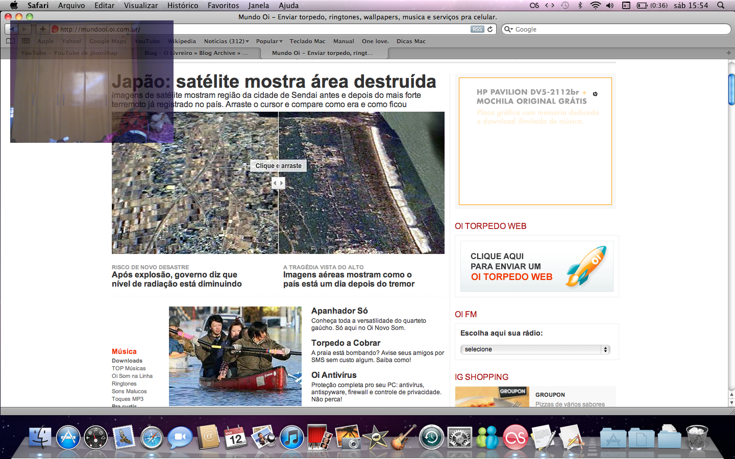Open a new tab with plus button
Image resolution: width=735 pixels, height=459 pixels.
728,53
